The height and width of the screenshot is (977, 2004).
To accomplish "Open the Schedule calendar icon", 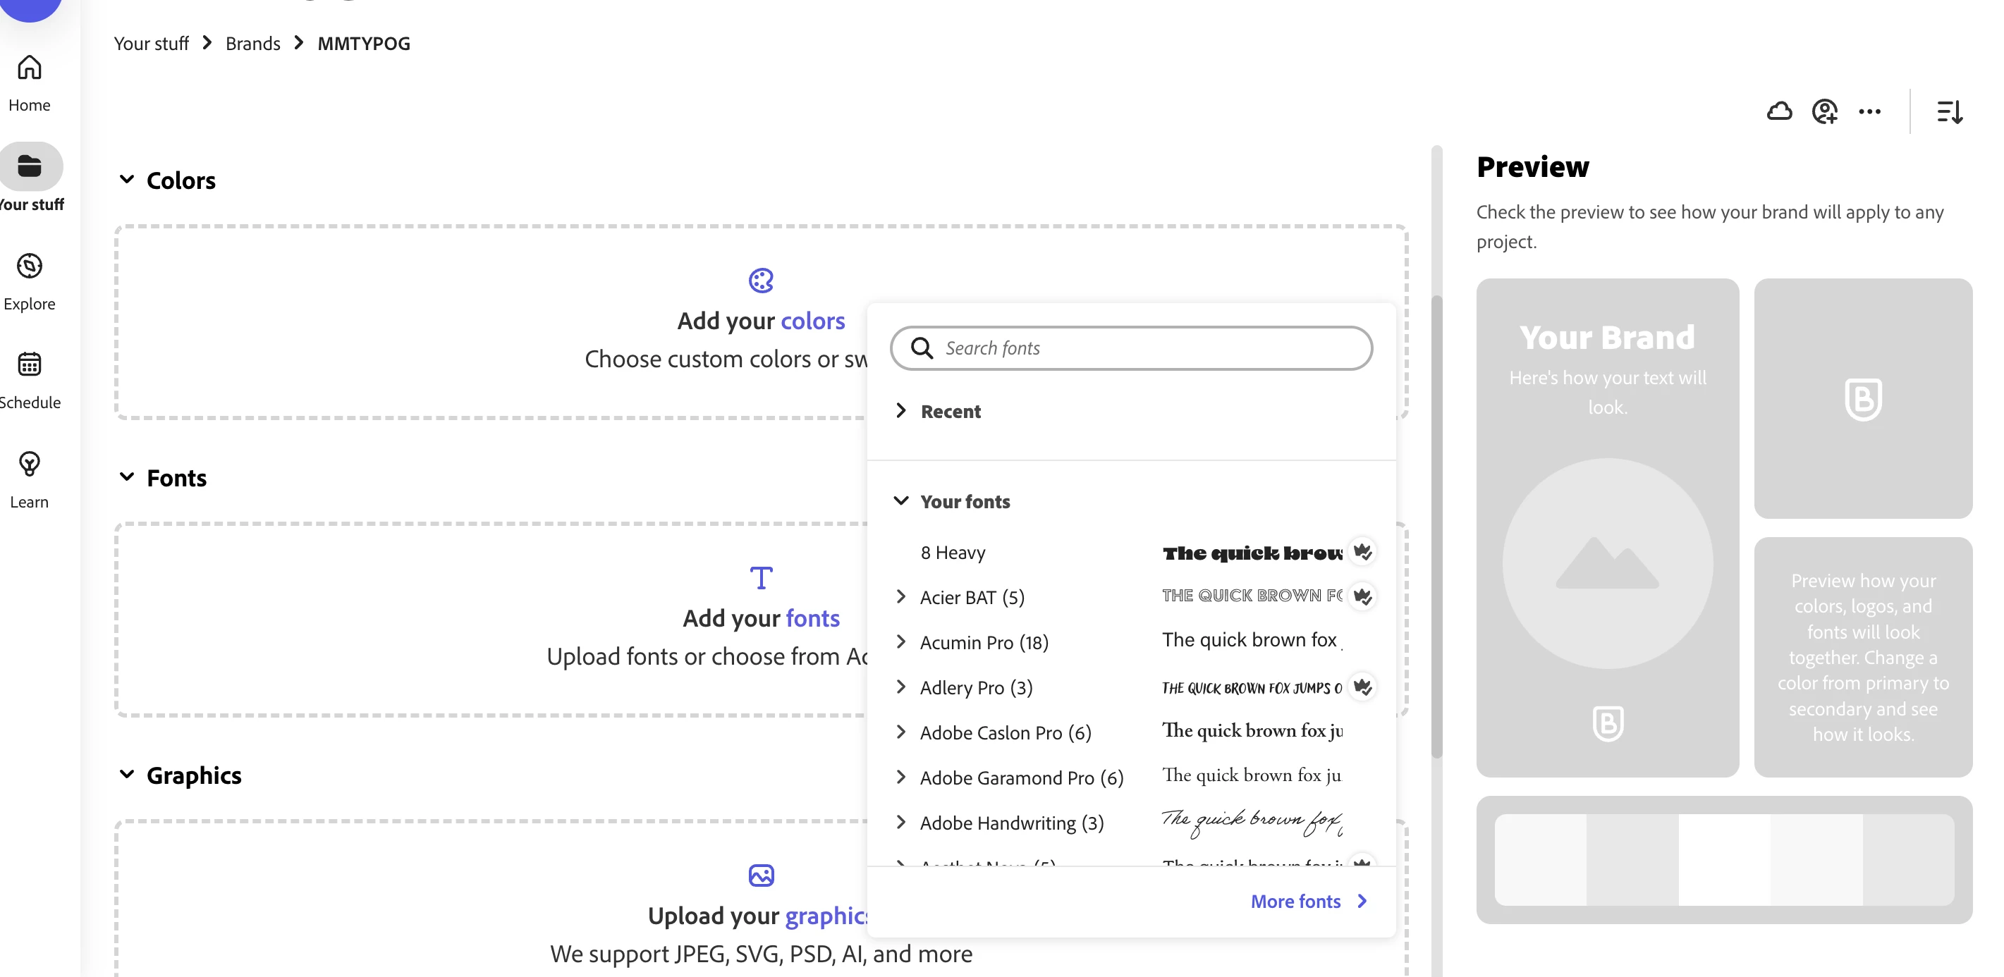I will [x=30, y=379].
